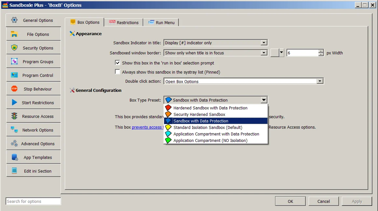
Task: Open the Sandbox Indicator in title dropdown
Action: [264, 43]
